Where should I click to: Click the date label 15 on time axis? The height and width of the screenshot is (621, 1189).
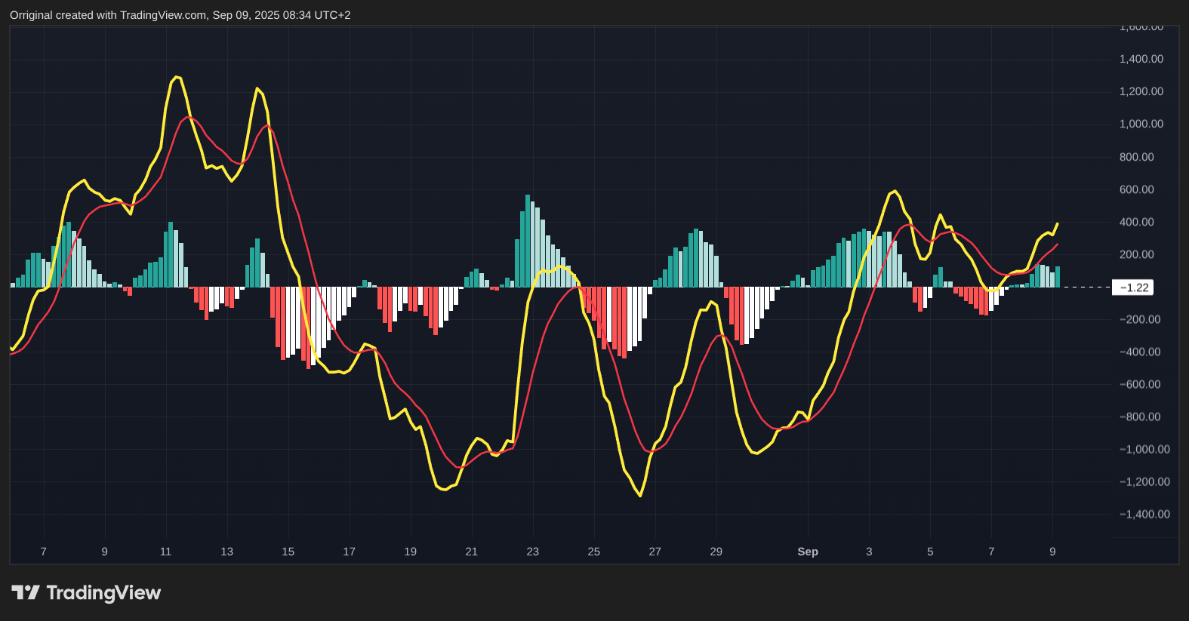[288, 552]
